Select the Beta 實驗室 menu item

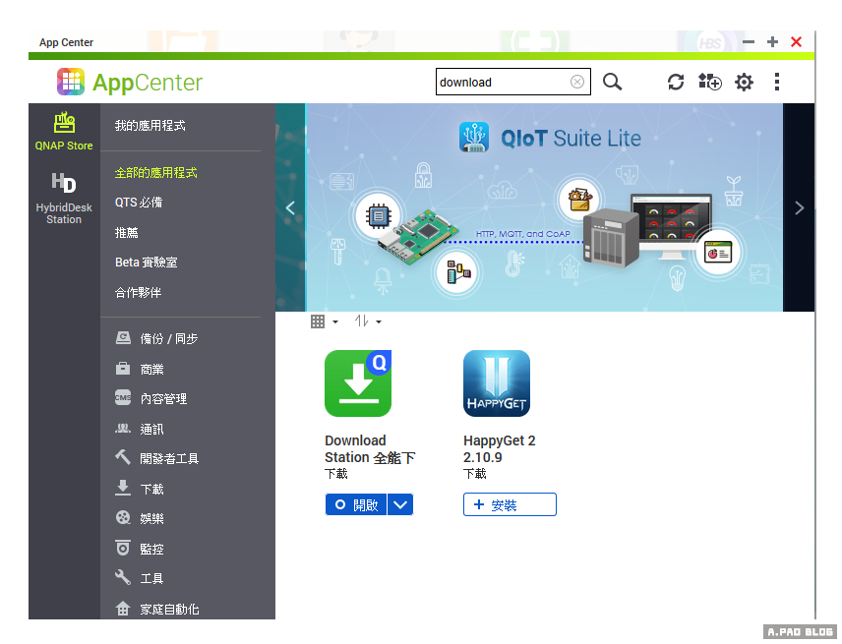[x=146, y=263]
